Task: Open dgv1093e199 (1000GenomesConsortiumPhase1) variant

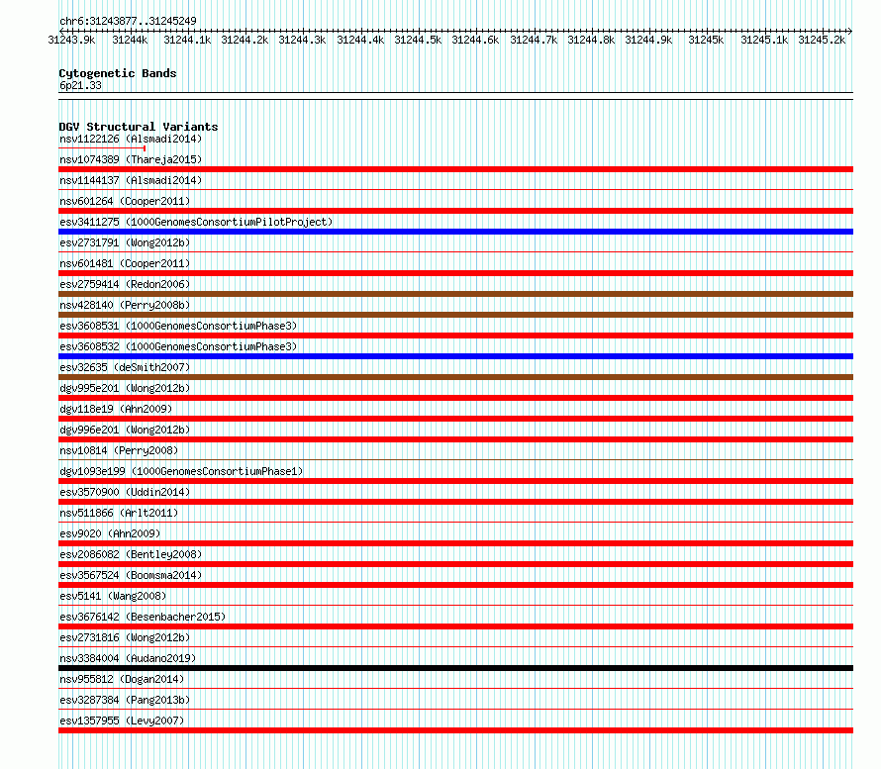Action: click(181, 471)
